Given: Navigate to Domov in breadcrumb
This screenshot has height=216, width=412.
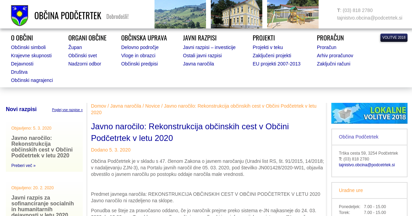Looking at the screenshot, I should [x=99, y=106].
